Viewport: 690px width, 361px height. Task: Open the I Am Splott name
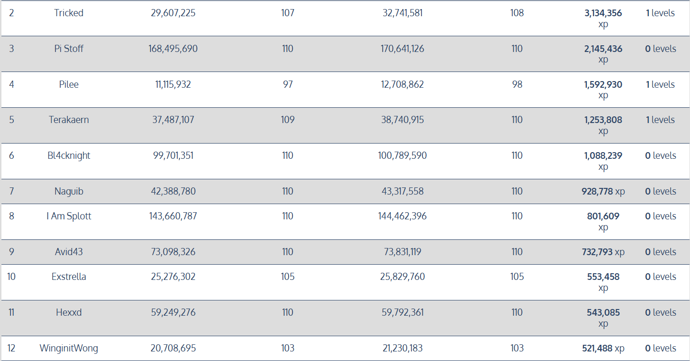[69, 216]
